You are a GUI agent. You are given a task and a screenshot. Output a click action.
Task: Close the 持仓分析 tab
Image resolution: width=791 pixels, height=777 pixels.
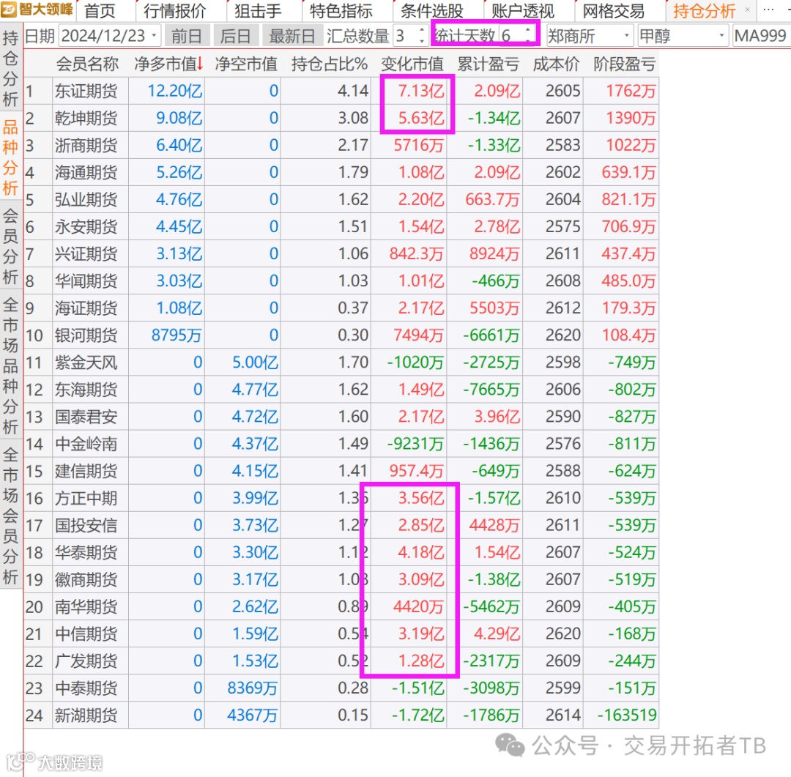pyautogui.click(x=747, y=10)
